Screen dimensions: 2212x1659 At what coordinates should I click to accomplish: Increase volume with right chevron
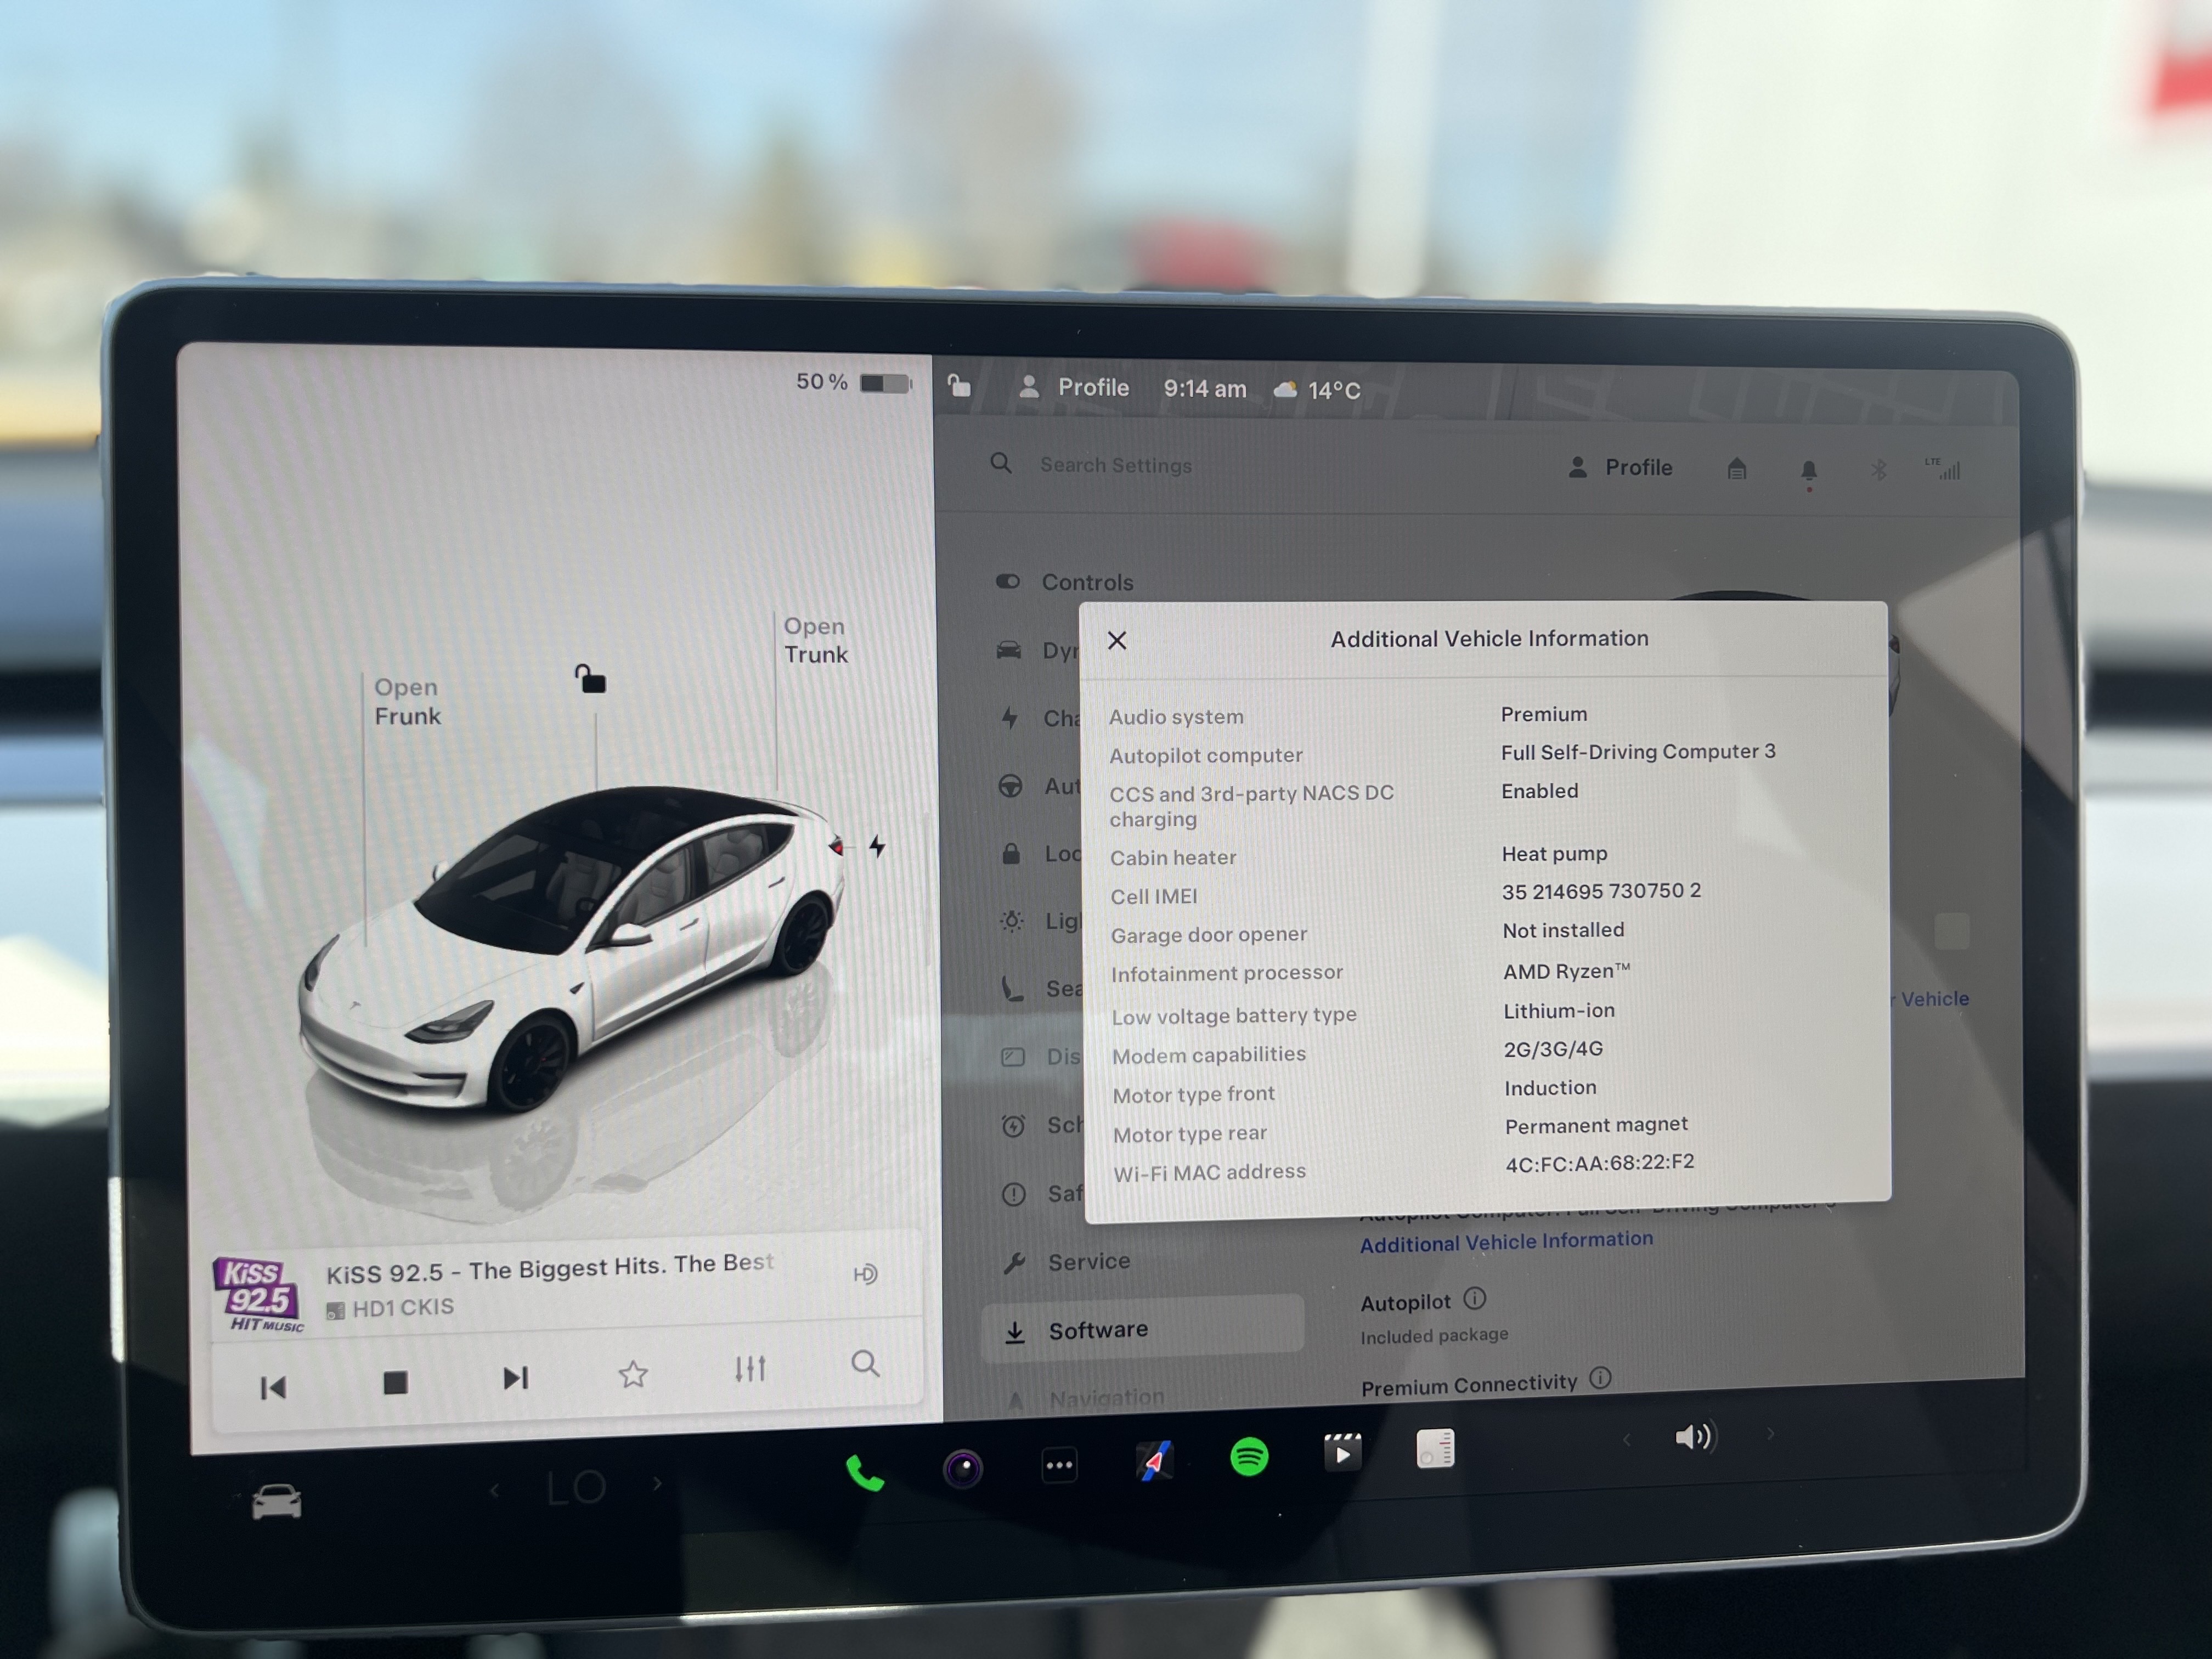(1771, 1434)
